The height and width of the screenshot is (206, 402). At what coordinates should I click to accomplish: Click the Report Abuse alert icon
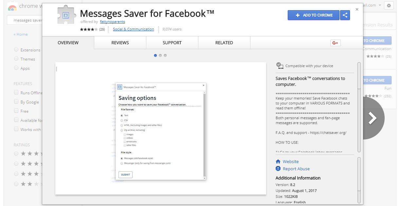pos(278,169)
